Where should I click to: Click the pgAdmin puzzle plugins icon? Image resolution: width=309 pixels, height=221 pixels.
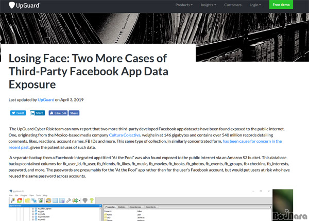click(75, 200)
